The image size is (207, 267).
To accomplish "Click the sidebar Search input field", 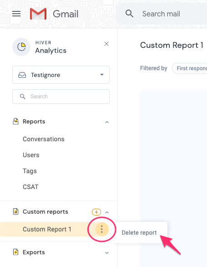I will (x=61, y=97).
